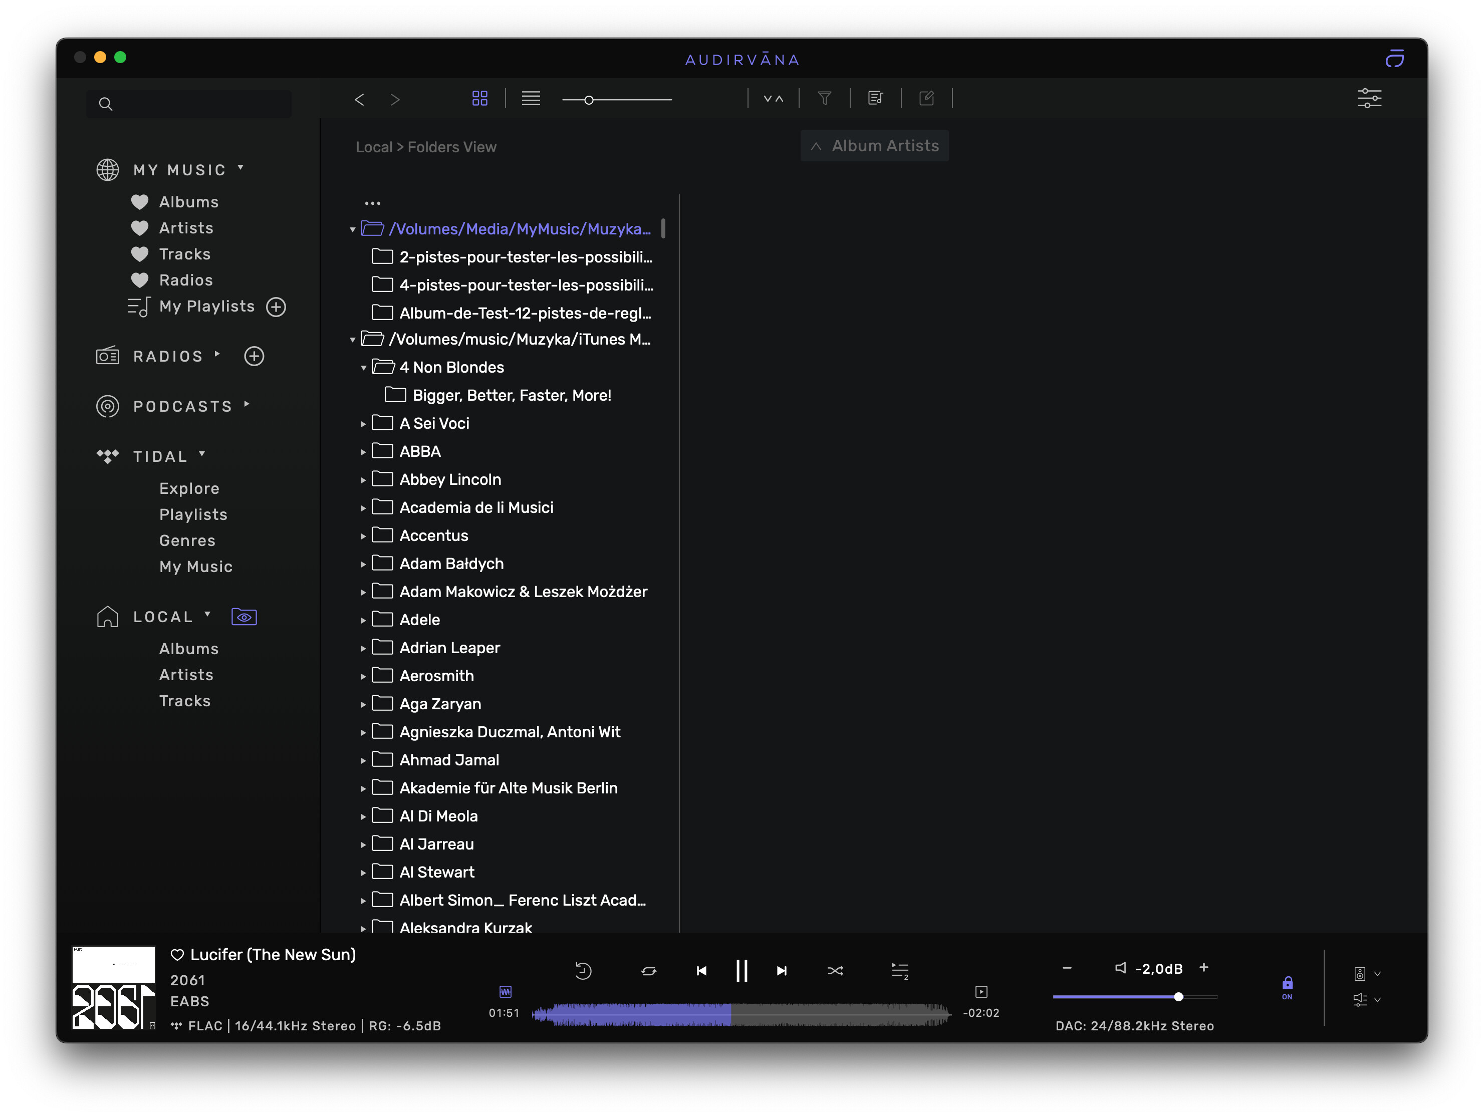This screenshot has width=1484, height=1117.
Task: Open the filter funnel
Action: [825, 99]
